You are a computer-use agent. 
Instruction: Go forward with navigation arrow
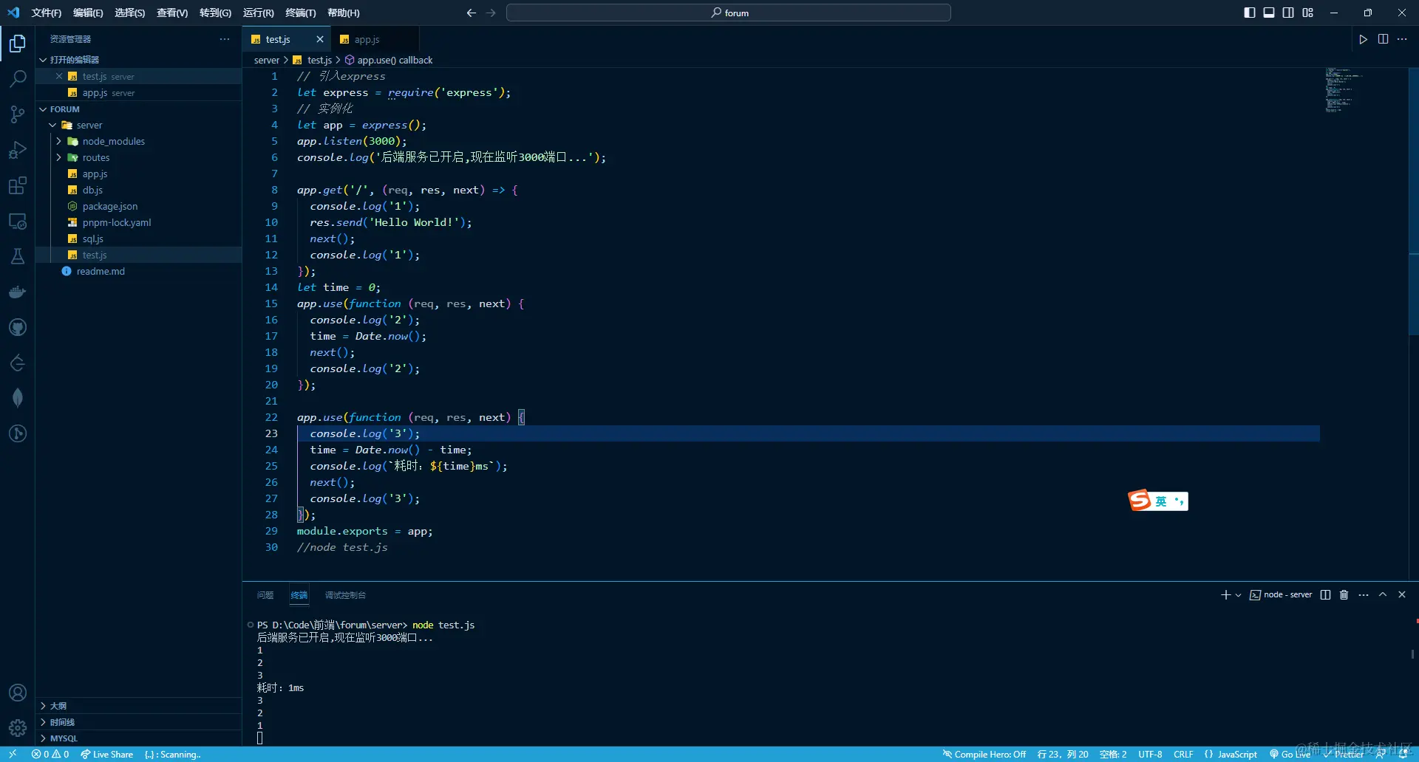pos(491,13)
